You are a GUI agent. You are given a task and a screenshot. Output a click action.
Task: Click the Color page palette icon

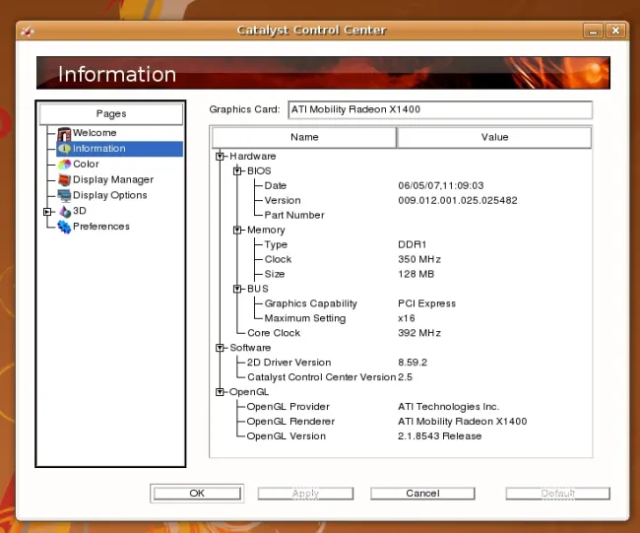point(64,165)
